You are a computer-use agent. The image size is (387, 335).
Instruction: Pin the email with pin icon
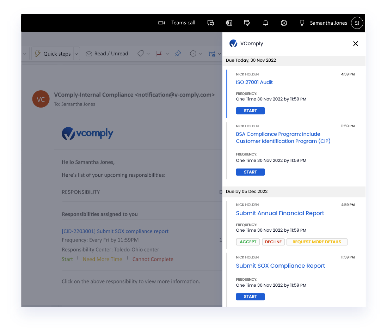coord(178,54)
